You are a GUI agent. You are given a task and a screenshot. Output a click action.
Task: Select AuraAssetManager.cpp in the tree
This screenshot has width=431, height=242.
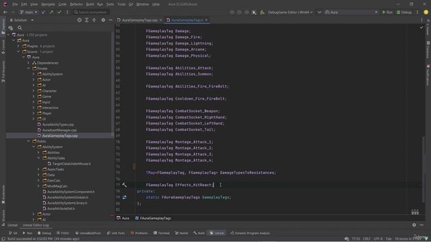(60, 130)
